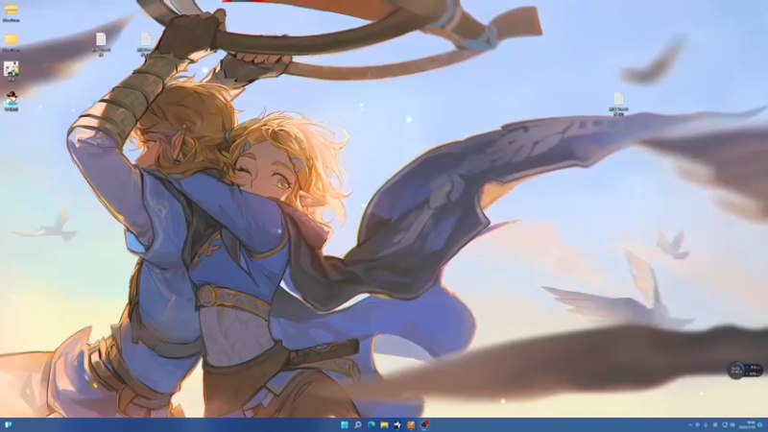Image resolution: width=768 pixels, height=432 pixels.
Task: Open network and volume quick settings
Action: 729,424
